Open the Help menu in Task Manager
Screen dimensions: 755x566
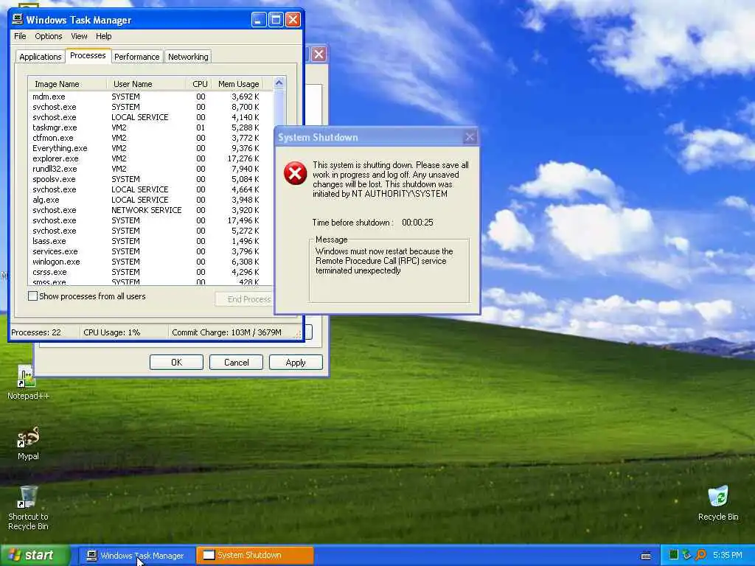pyautogui.click(x=103, y=36)
